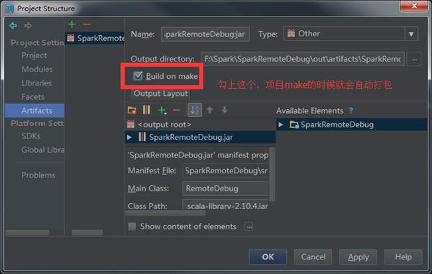The image size is (432, 274).
Task: Click the Apply button
Action: point(358,257)
